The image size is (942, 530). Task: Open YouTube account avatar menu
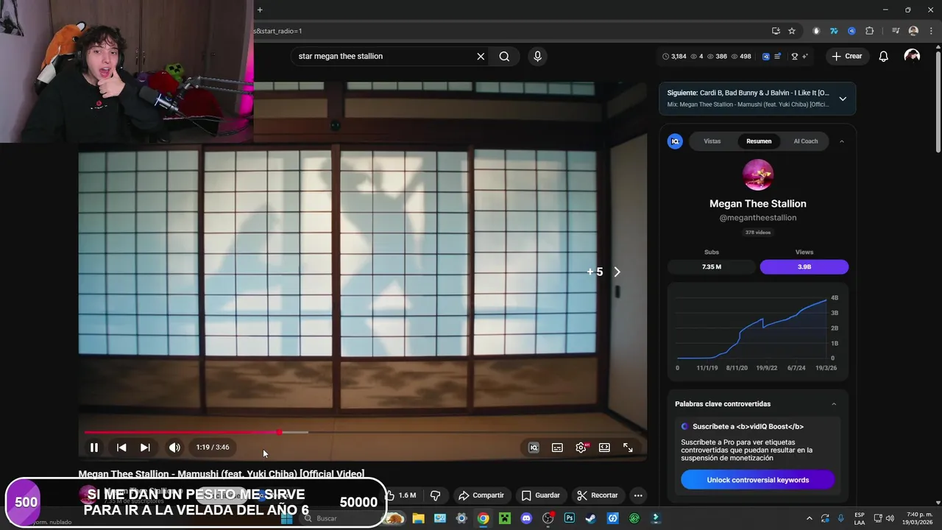pyautogui.click(x=912, y=56)
